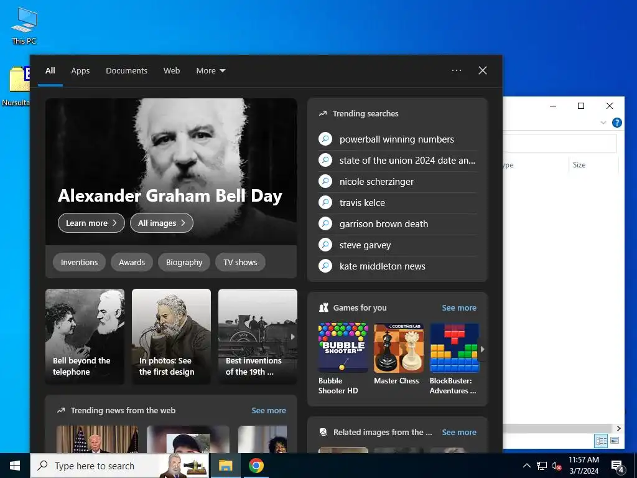Click the network status tray icon
This screenshot has width=637, height=478.
coord(542,466)
